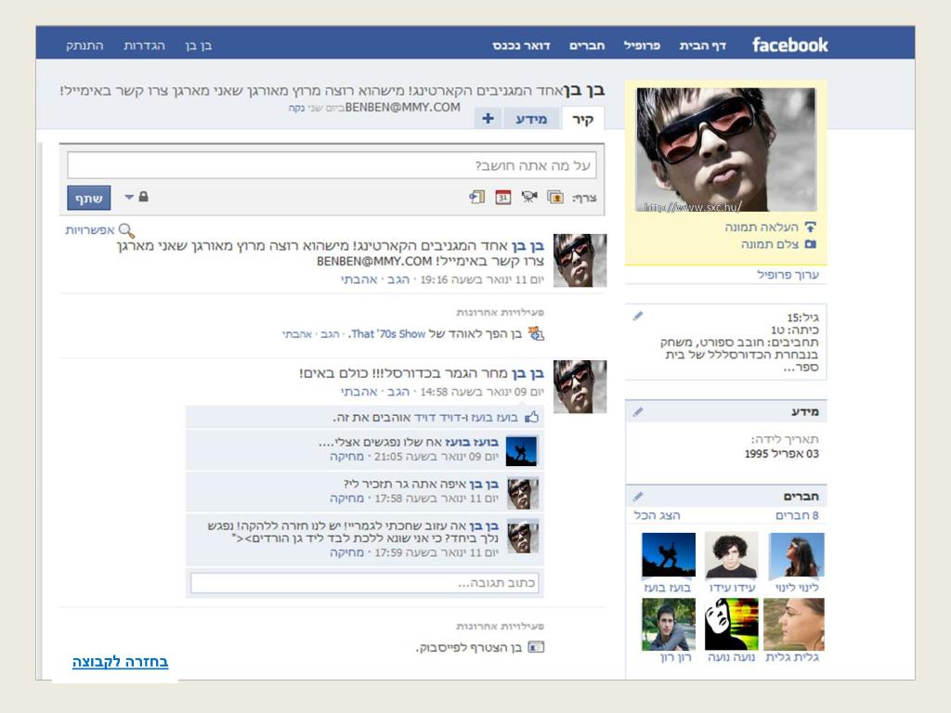Click בועז בועז commenter name
This screenshot has width=951, height=713.
[471, 443]
